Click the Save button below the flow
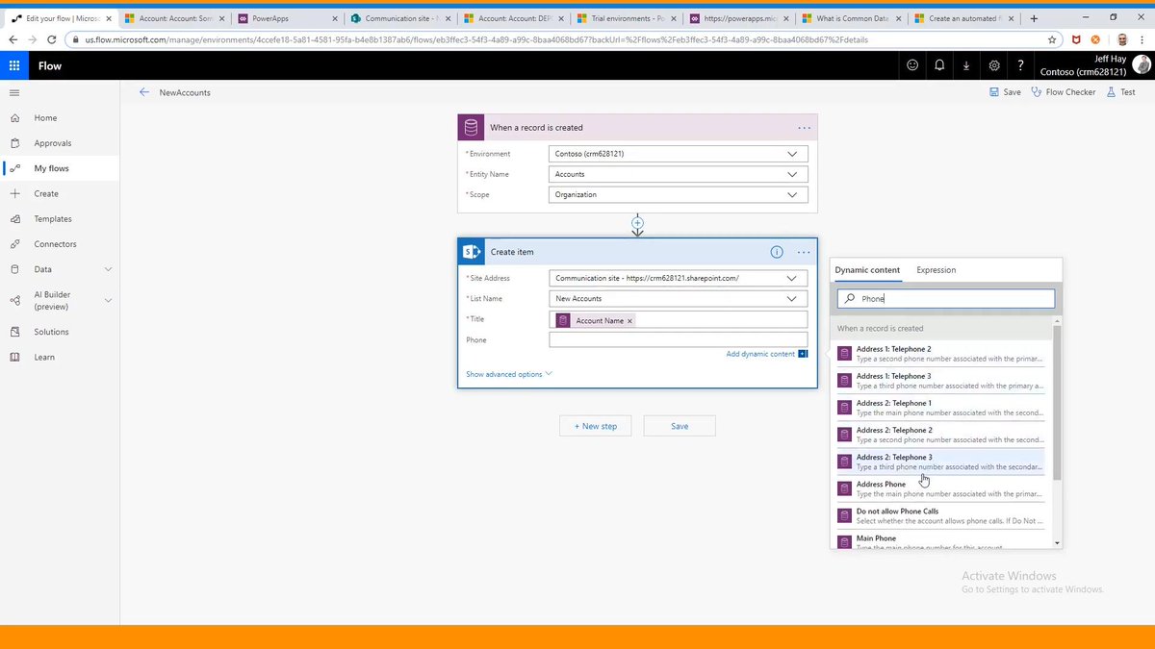This screenshot has width=1155, height=649. (680, 426)
